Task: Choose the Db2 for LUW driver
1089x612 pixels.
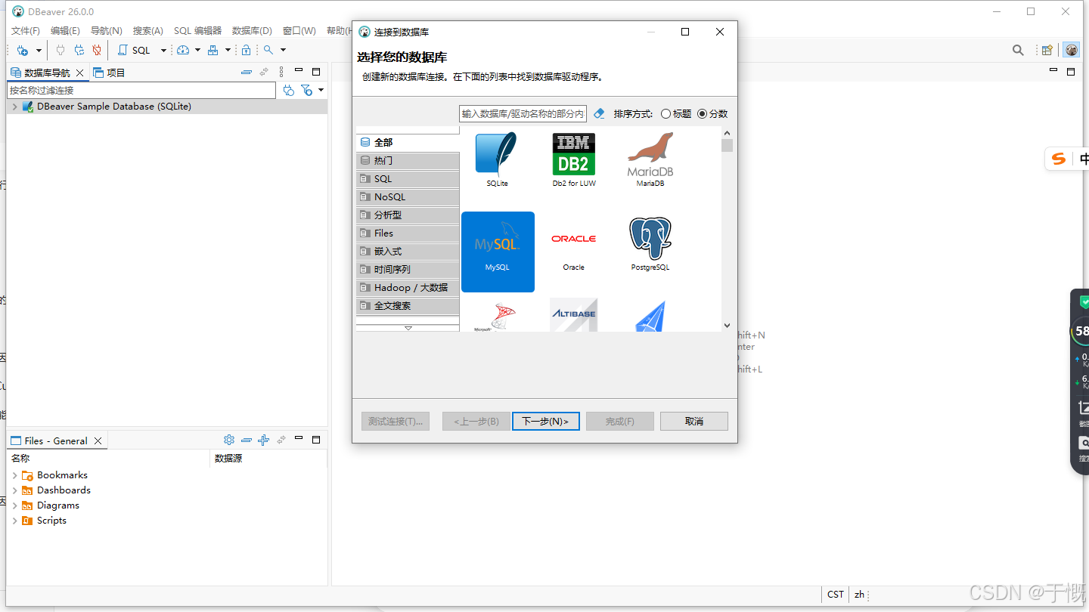Action: [574, 155]
